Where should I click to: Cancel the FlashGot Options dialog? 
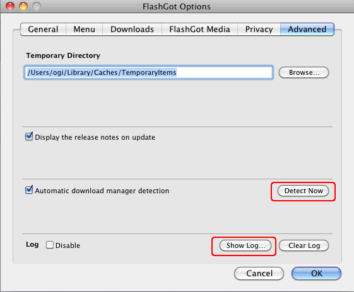(259, 274)
